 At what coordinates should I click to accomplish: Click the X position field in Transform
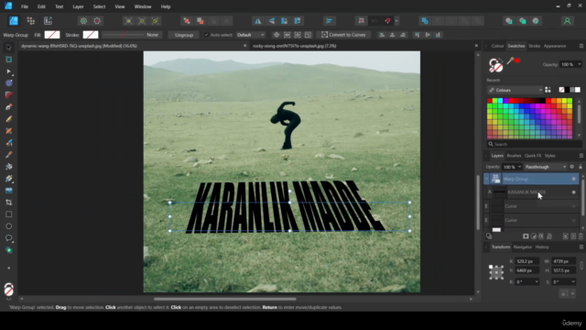527,261
